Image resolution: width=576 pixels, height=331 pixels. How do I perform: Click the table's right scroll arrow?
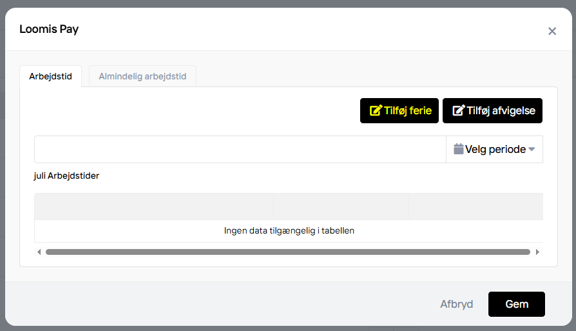[x=538, y=252]
